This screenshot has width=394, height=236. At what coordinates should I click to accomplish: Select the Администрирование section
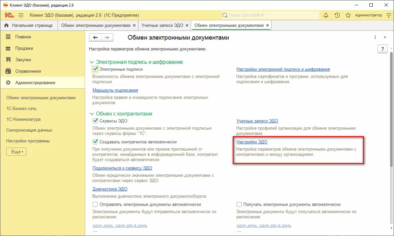click(x=42, y=83)
